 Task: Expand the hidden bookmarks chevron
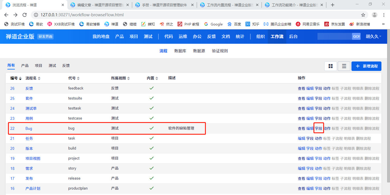383,24
